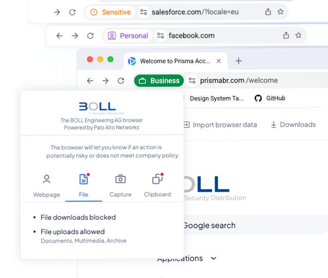Open site settings icon next to facebook.com
328x278 pixels.
pyautogui.click(x=160, y=35)
